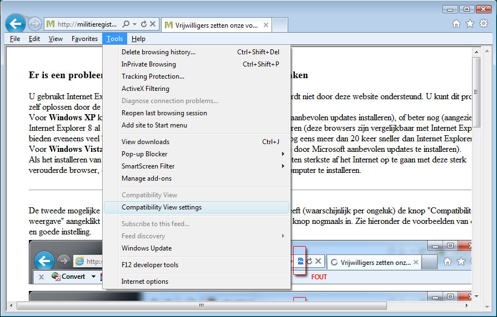Click the browser Forward arrow button
The width and height of the screenshot is (497, 317).
click(34, 24)
